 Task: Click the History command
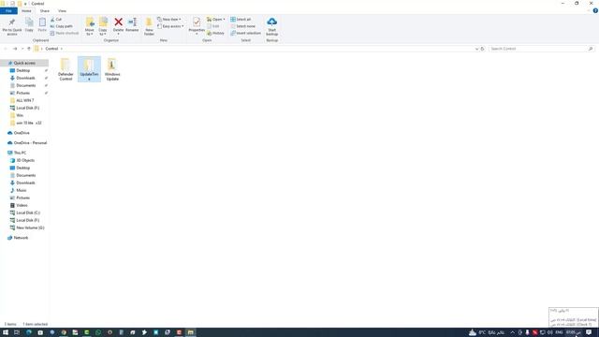pyautogui.click(x=216, y=34)
